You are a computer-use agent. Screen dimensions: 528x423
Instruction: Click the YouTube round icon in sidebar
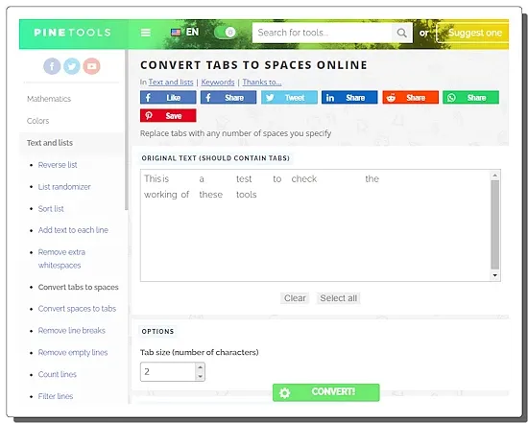[x=91, y=66]
